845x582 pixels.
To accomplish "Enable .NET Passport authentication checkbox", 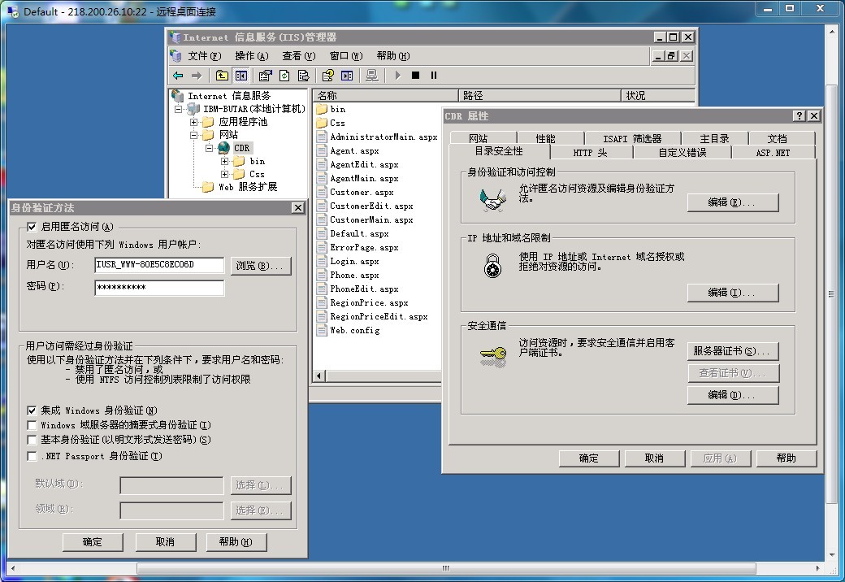I will pyautogui.click(x=32, y=457).
